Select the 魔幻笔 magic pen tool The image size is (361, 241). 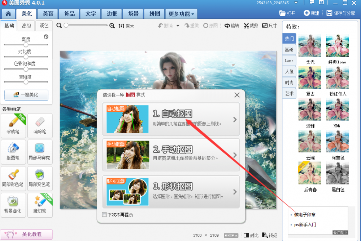[x=40, y=205]
